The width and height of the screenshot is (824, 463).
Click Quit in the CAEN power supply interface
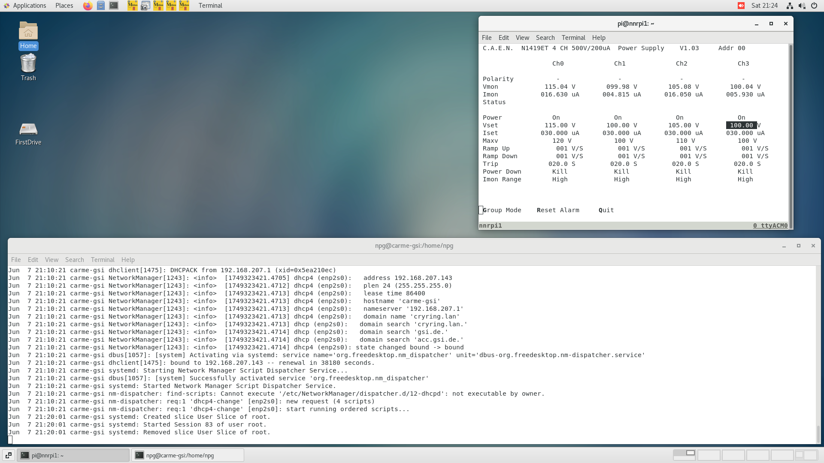606,210
